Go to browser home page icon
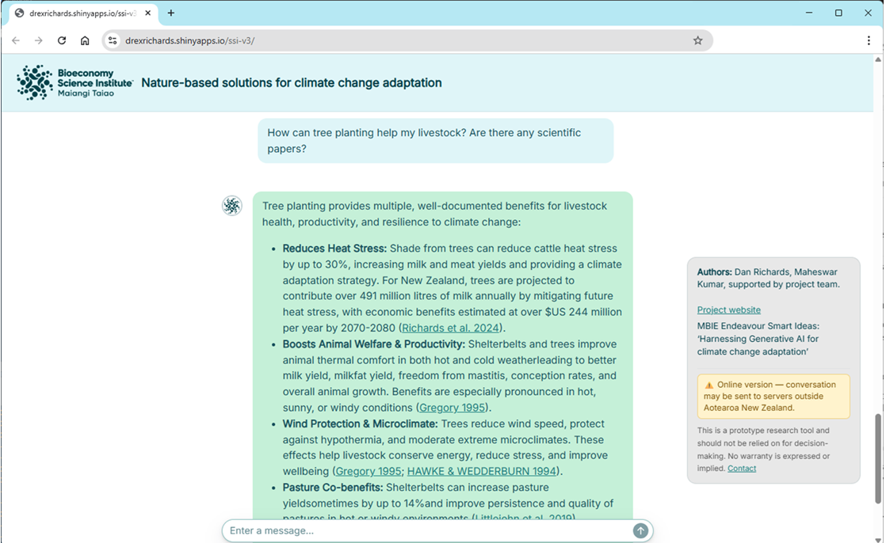Image resolution: width=886 pixels, height=543 pixels. pyautogui.click(x=85, y=40)
